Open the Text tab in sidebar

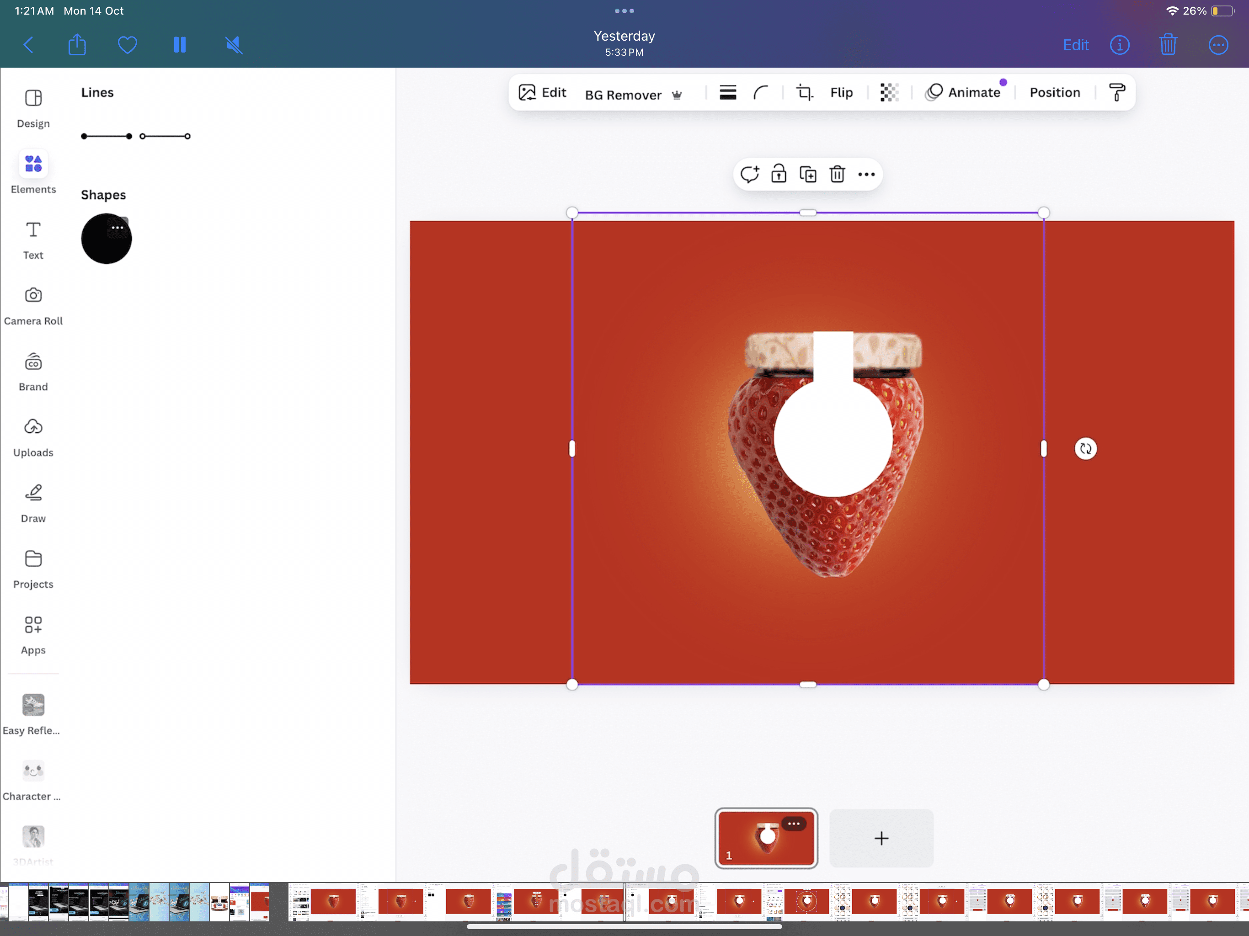click(x=33, y=240)
